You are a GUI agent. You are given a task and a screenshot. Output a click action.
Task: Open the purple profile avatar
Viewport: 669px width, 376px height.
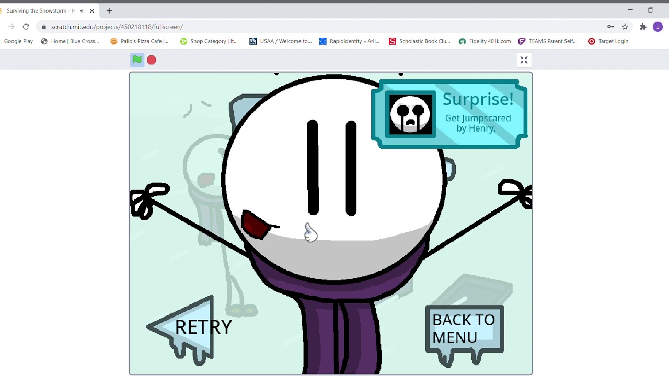(x=658, y=27)
